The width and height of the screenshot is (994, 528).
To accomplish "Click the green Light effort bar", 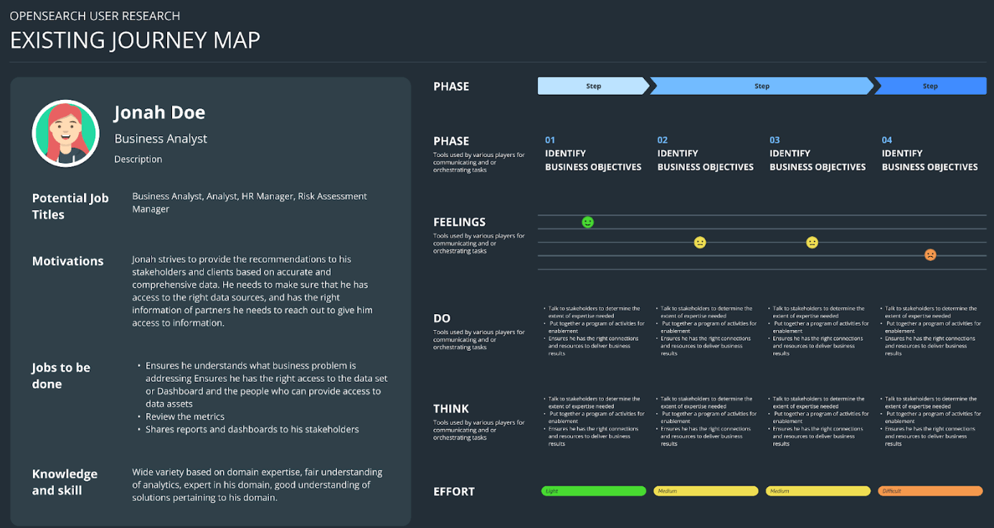I will [x=593, y=491].
